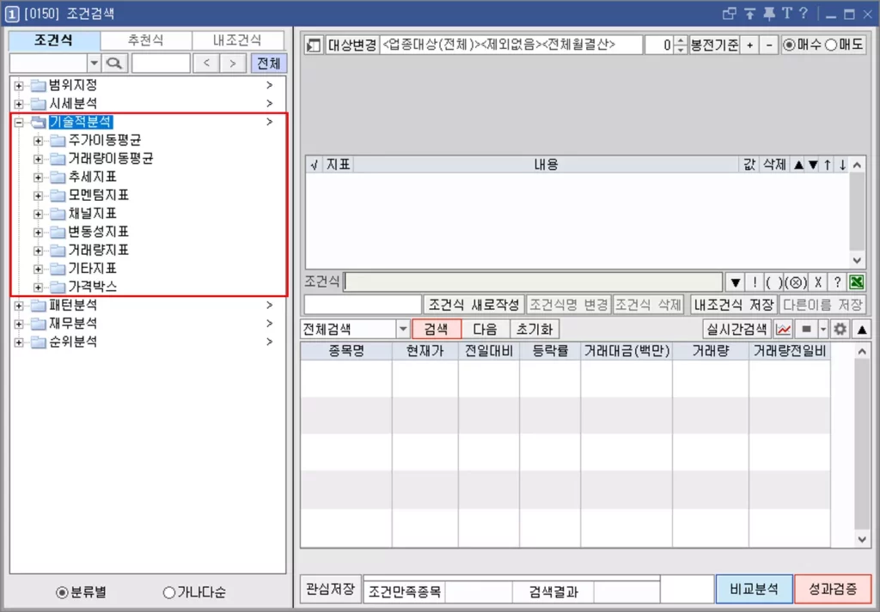880x612 pixels.
Task: Click the move-to-top arrow icon in title bar
Action: [x=749, y=14]
